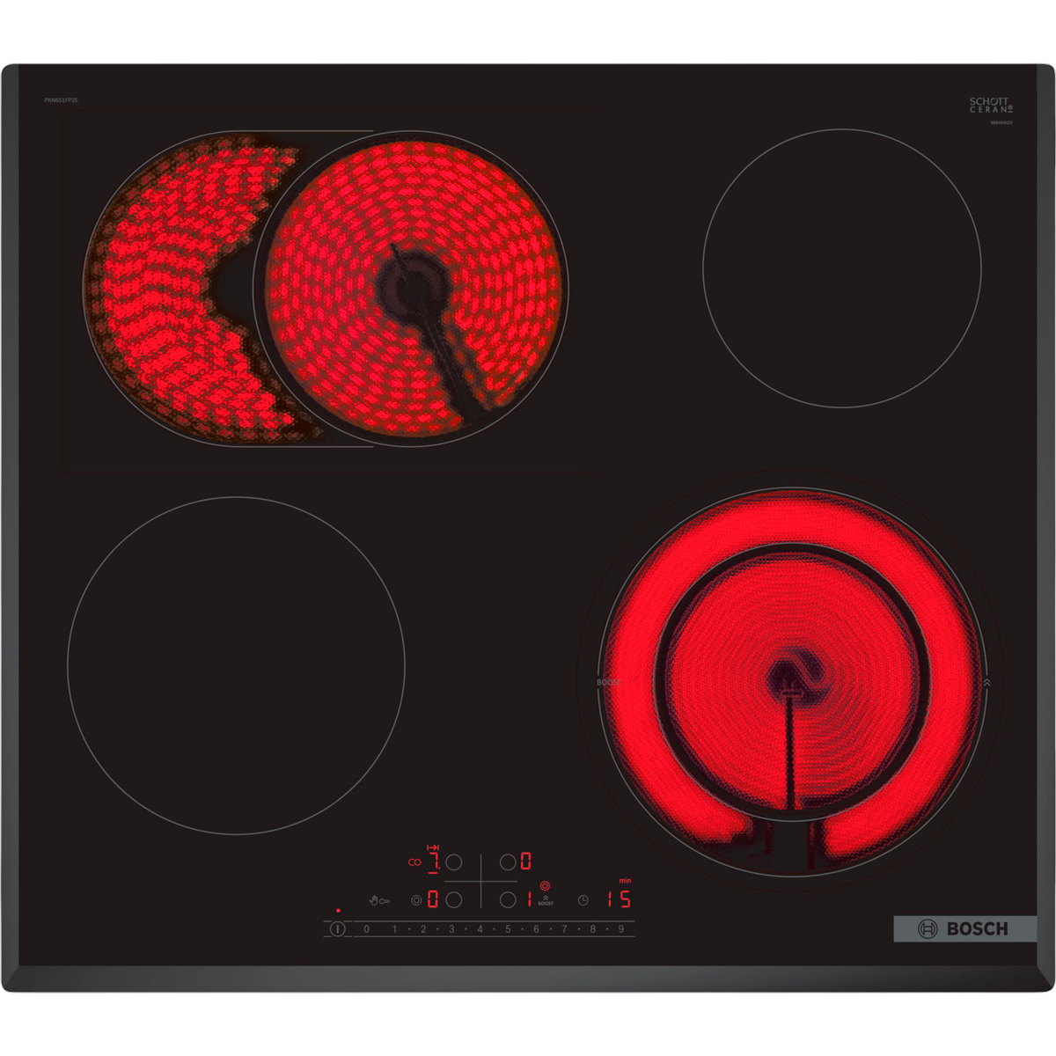Image resolution: width=1056 pixels, height=1056 pixels.
Task: Tap the childproof lock hand-and-key icon
Action: pyautogui.click(x=378, y=899)
